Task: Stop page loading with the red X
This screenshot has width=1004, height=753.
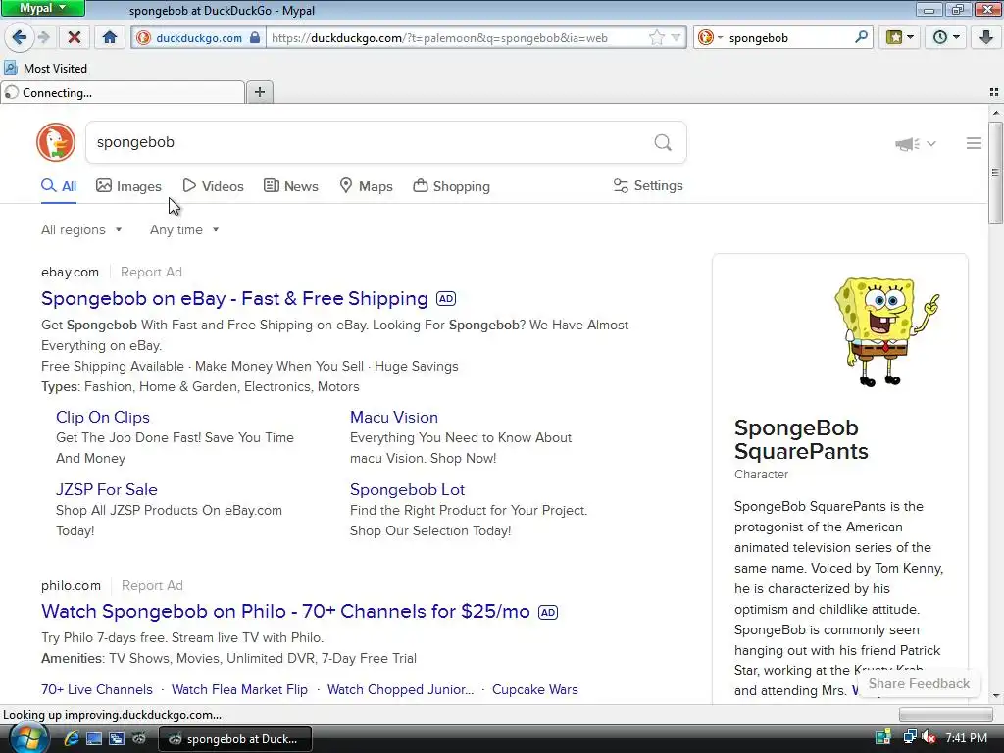Action: (x=75, y=37)
